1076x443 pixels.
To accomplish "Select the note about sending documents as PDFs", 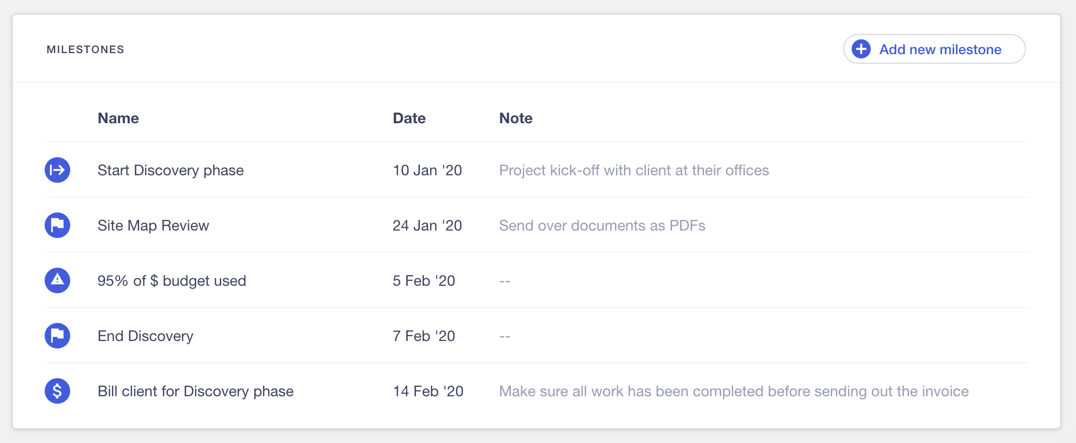I will [602, 225].
